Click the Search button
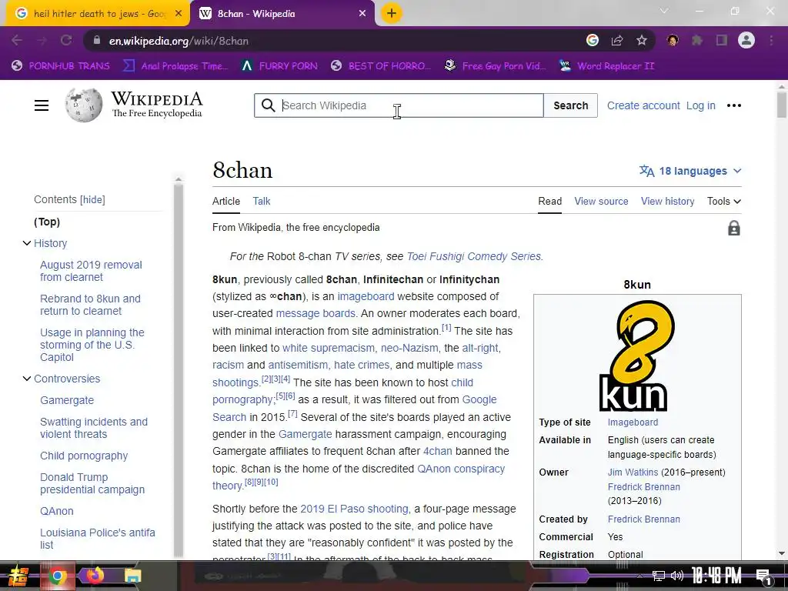The width and height of the screenshot is (788, 591). pyautogui.click(x=570, y=105)
